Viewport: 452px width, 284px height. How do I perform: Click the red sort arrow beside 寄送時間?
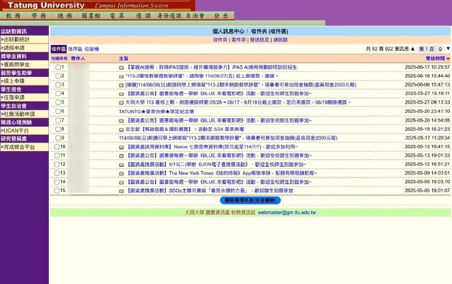pos(448,59)
